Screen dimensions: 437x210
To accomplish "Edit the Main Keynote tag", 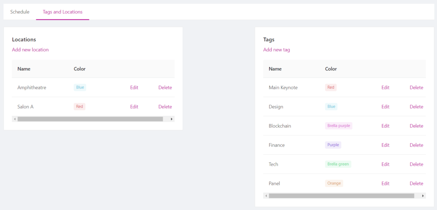I will 385,88.
